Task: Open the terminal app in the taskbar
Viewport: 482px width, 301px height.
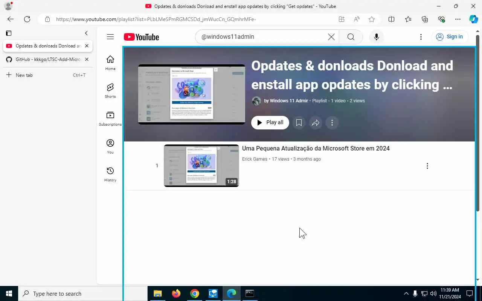Action: [250, 293]
